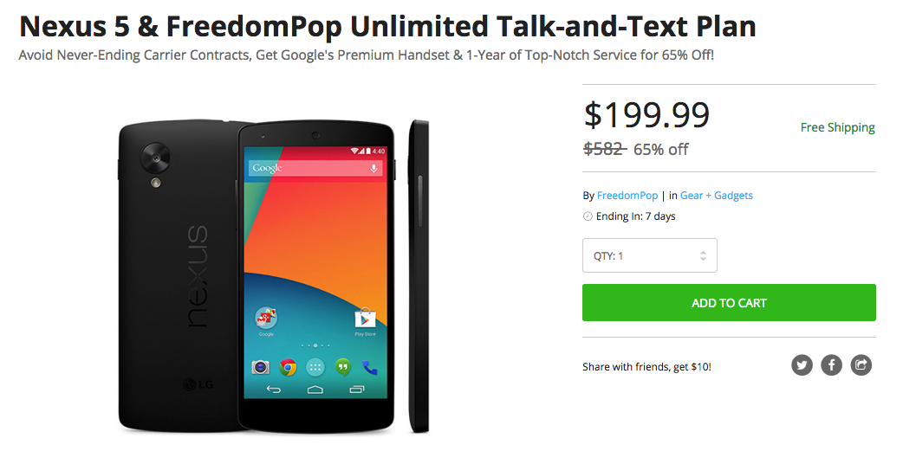
Task: Click the clock icon beside Ending In
Action: (x=588, y=216)
